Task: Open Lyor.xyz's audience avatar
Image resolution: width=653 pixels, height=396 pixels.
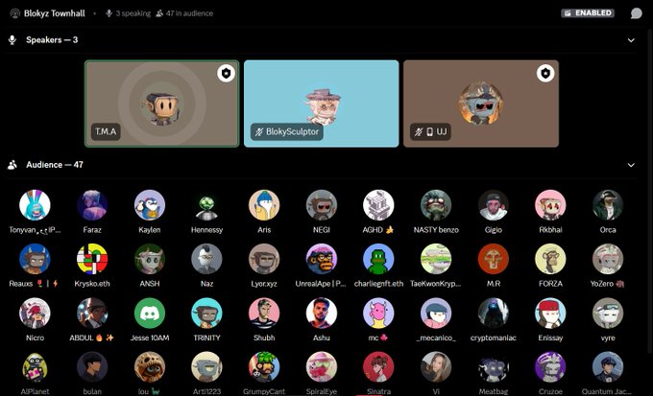Action: coord(264,259)
